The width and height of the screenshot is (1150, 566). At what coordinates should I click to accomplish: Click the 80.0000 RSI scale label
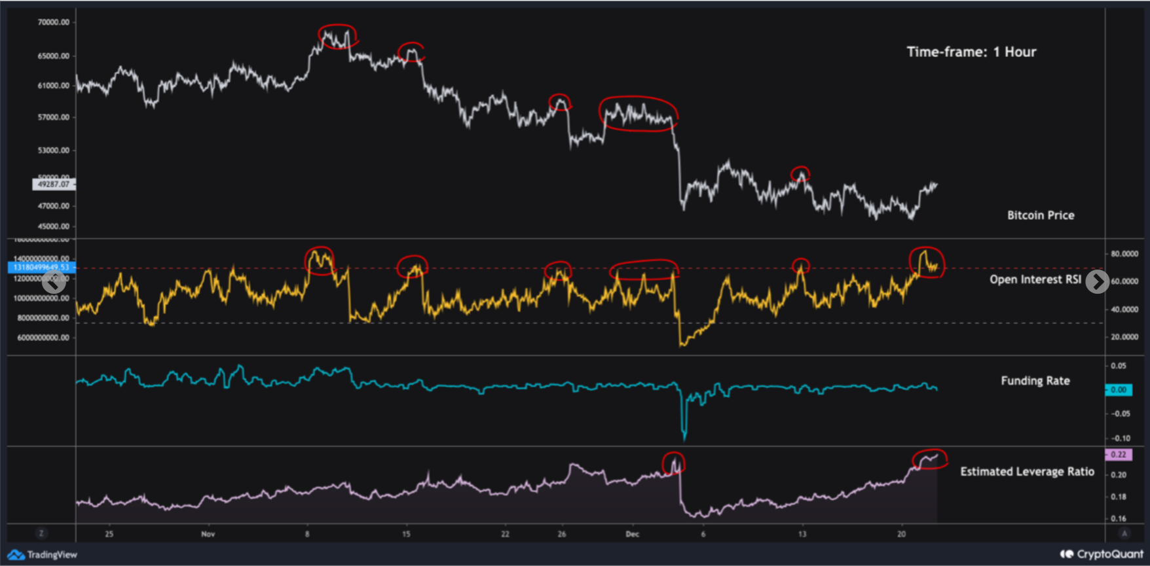click(x=1124, y=254)
